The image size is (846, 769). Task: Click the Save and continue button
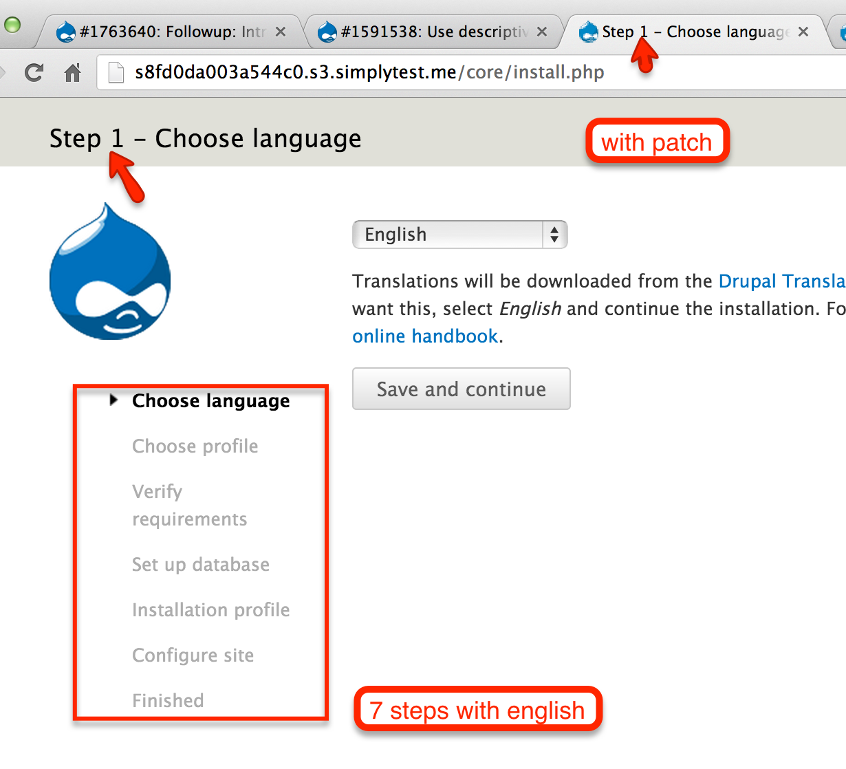462,389
